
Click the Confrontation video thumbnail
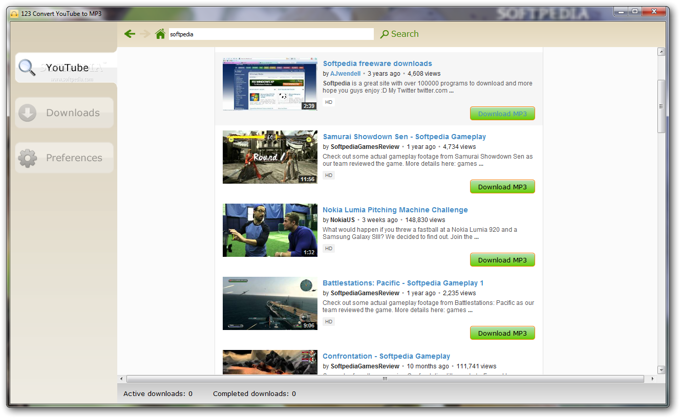coord(270,362)
